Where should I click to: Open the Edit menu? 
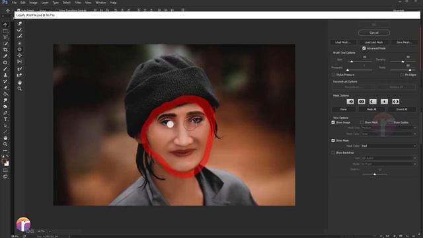click(x=23, y=3)
